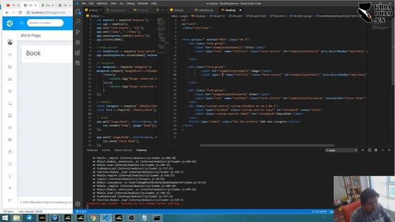Viewport: 395px width, 222px height.
Task: Switch to the DEBUG CONSOLE panel tab
Action: [x=123, y=150]
